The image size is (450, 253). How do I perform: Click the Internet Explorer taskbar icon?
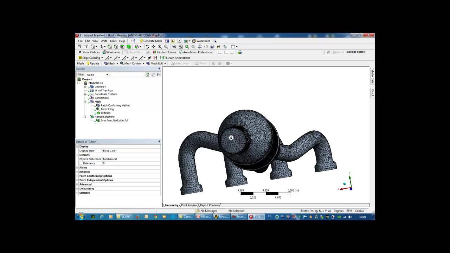pos(102,217)
